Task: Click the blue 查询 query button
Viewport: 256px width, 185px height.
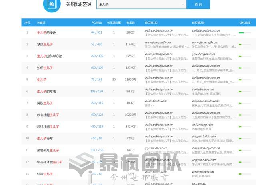Action: (x=198, y=4)
